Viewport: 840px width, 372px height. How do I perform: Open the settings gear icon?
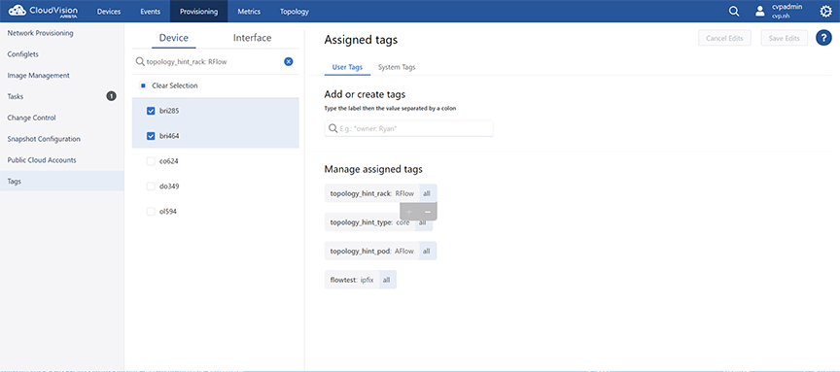coord(825,12)
